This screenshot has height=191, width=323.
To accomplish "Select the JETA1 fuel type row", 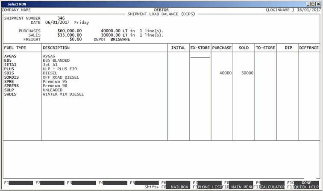I will (10, 65).
